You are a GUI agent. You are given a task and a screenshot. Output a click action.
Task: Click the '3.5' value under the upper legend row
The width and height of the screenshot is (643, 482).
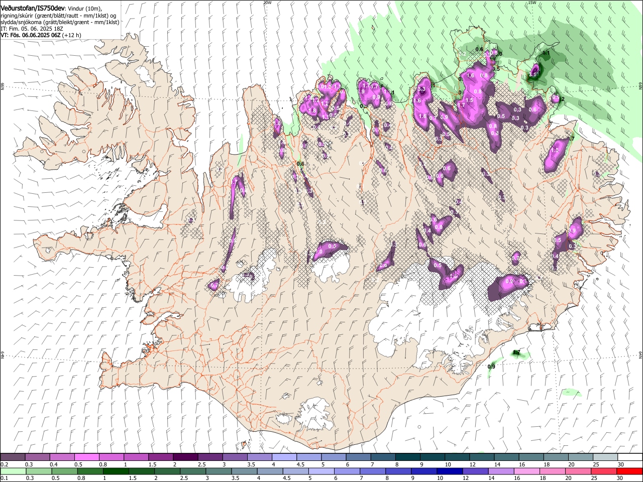[x=251, y=464]
